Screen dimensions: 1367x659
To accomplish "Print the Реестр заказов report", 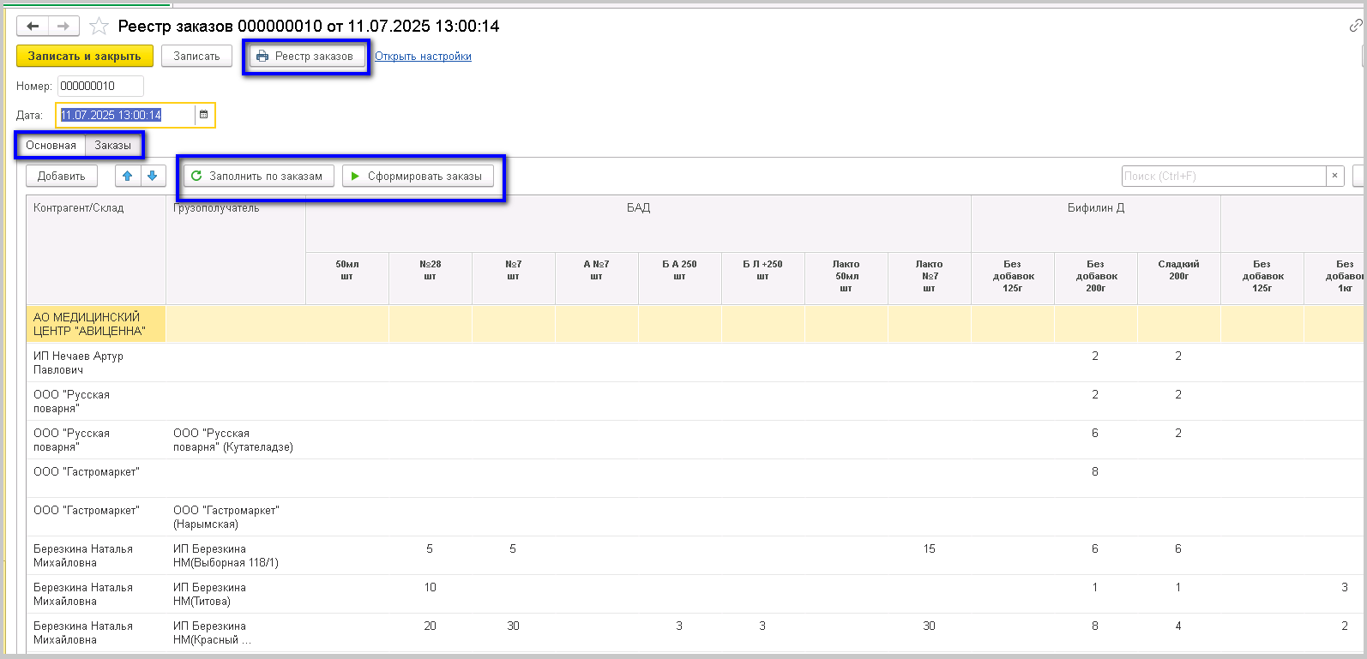I will pyautogui.click(x=306, y=57).
